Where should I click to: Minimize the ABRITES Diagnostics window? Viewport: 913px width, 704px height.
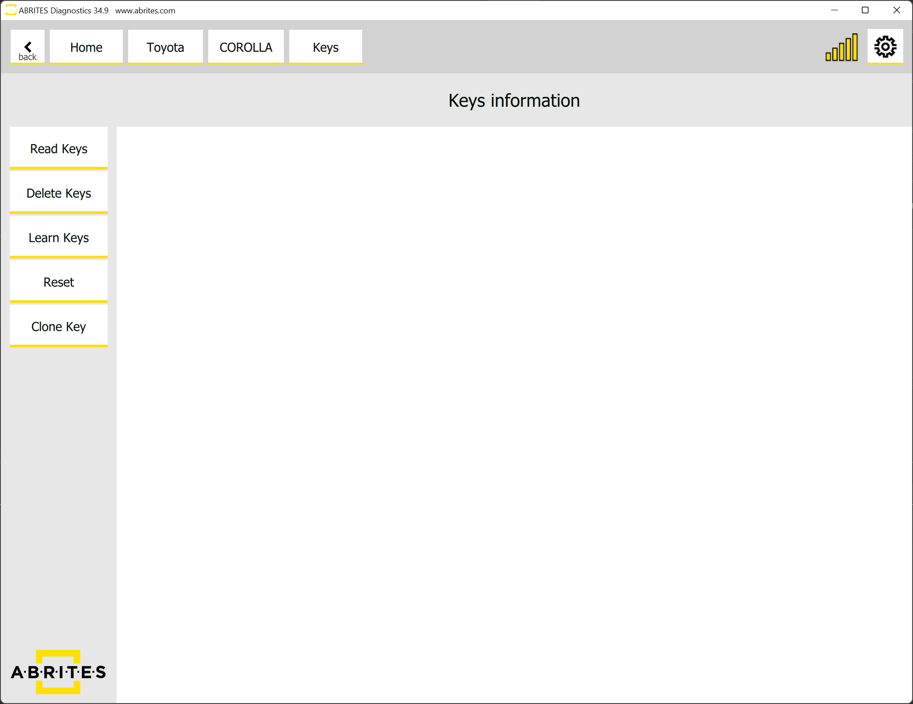(x=835, y=10)
